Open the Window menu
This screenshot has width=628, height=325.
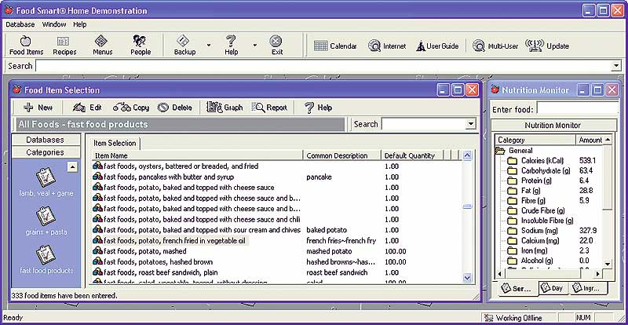pyautogui.click(x=54, y=24)
